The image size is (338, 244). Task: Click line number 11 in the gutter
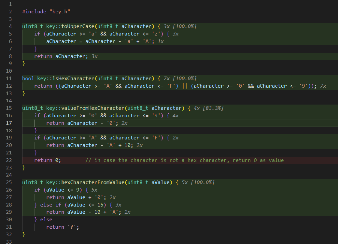point(9,78)
